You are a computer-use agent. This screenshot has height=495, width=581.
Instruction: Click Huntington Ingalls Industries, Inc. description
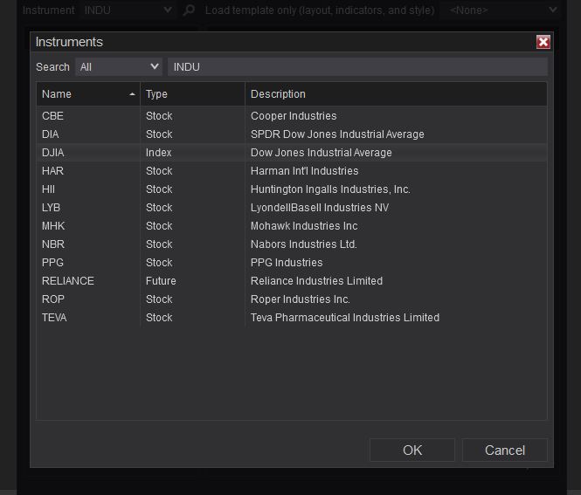point(330,189)
